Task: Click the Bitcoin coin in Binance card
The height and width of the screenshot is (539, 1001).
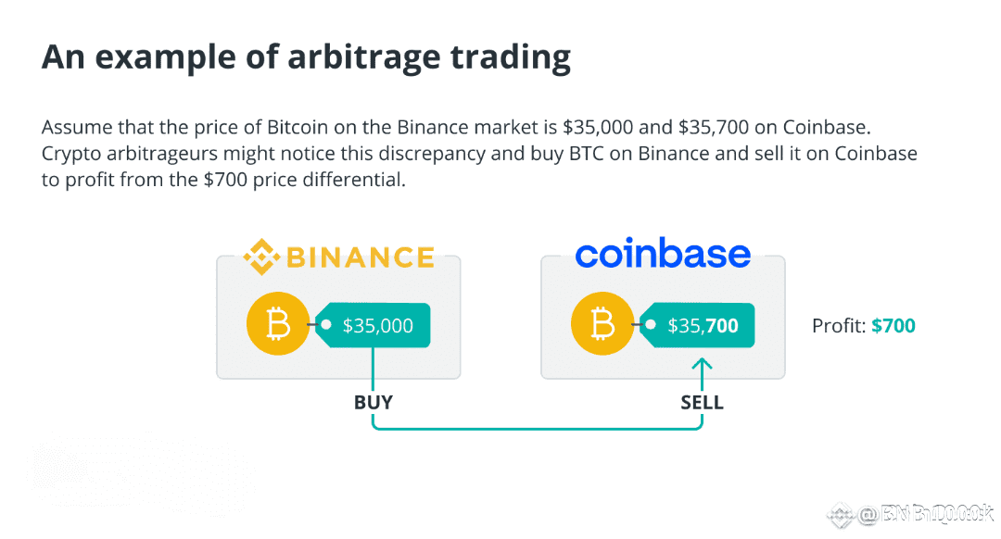Action: click(278, 324)
